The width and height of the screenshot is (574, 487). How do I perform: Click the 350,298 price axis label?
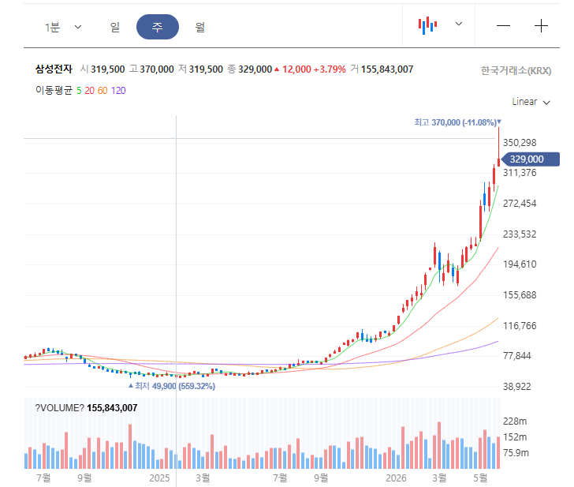520,143
